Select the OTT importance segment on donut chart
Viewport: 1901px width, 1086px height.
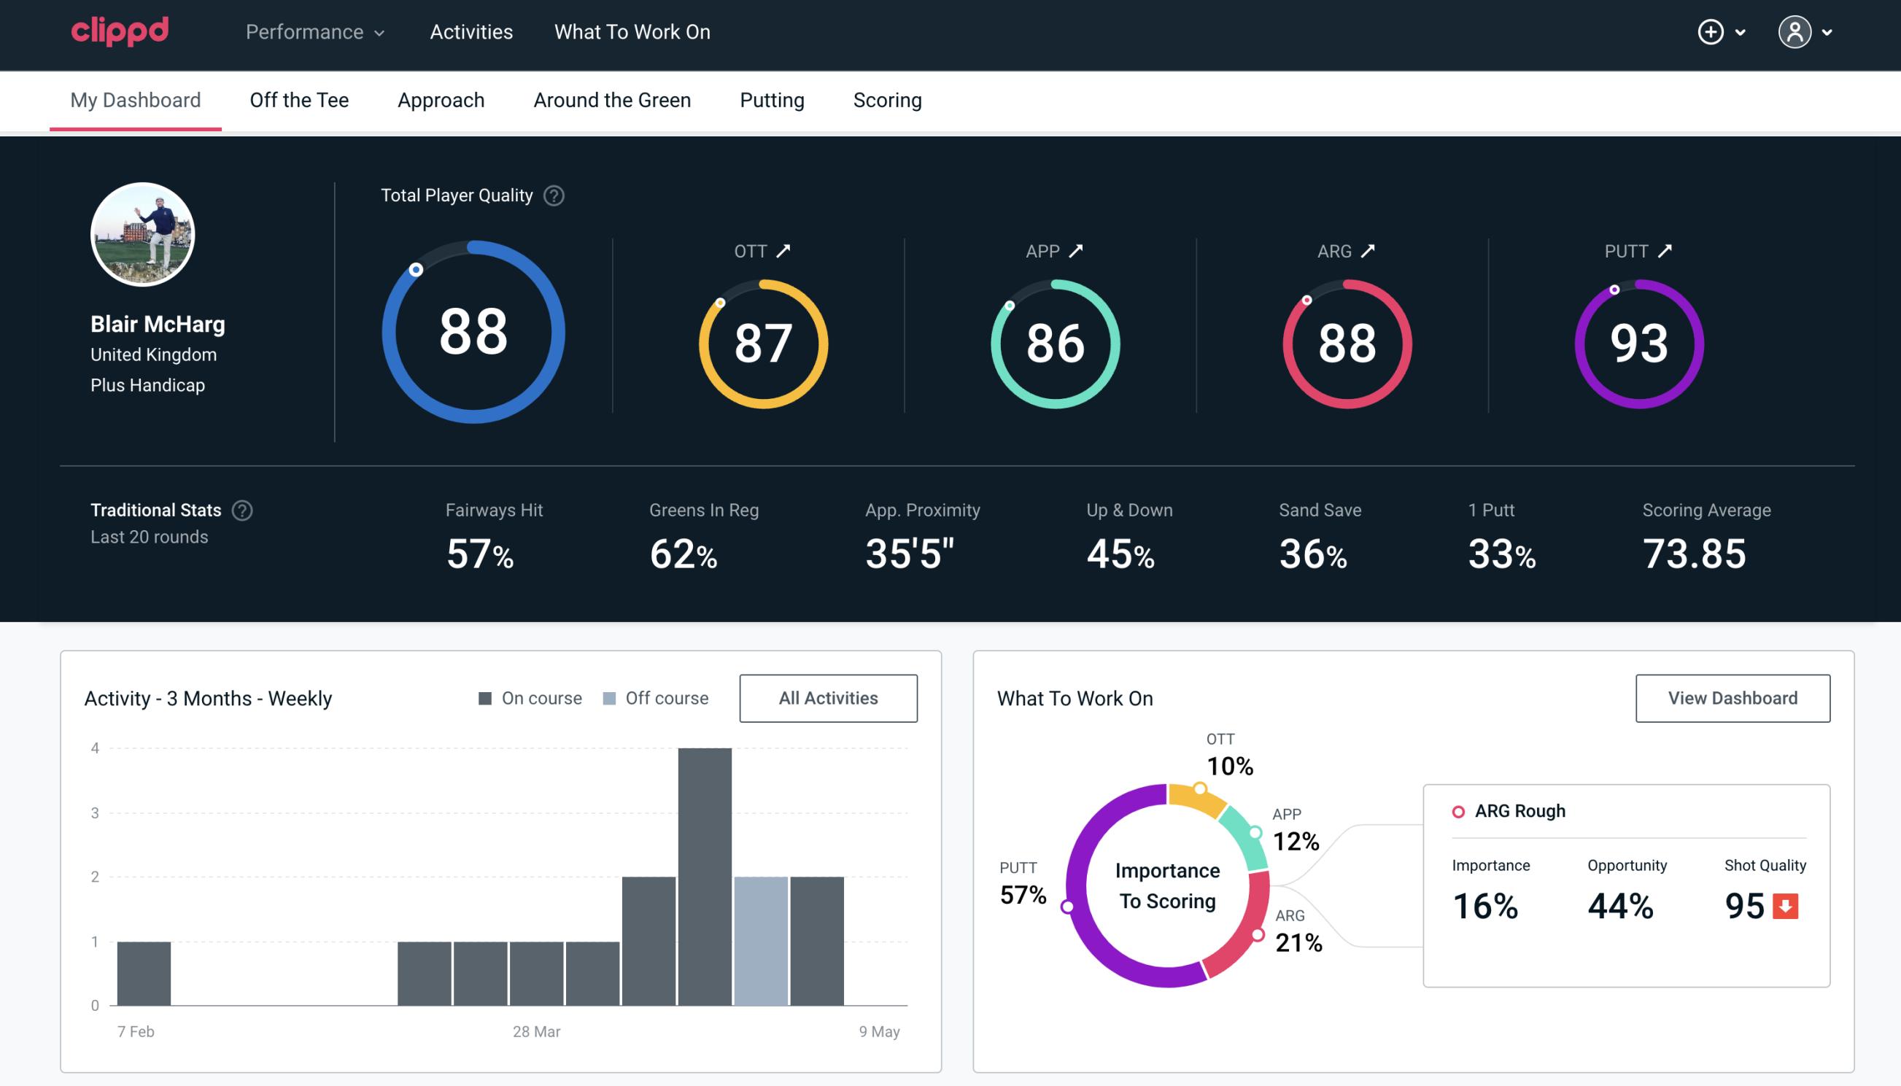point(1202,791)
